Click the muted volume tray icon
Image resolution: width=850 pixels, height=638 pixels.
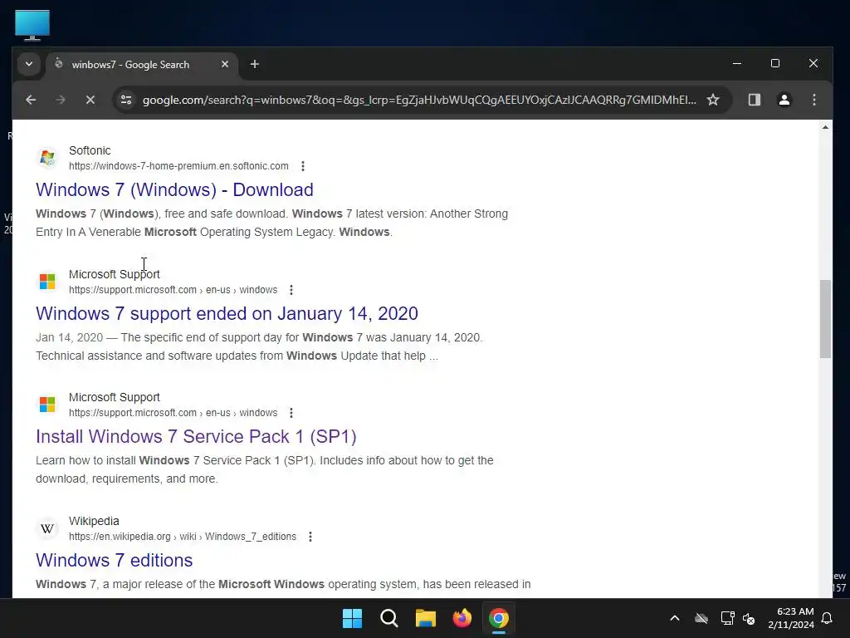pyautogui.click(x=749, y=618)
